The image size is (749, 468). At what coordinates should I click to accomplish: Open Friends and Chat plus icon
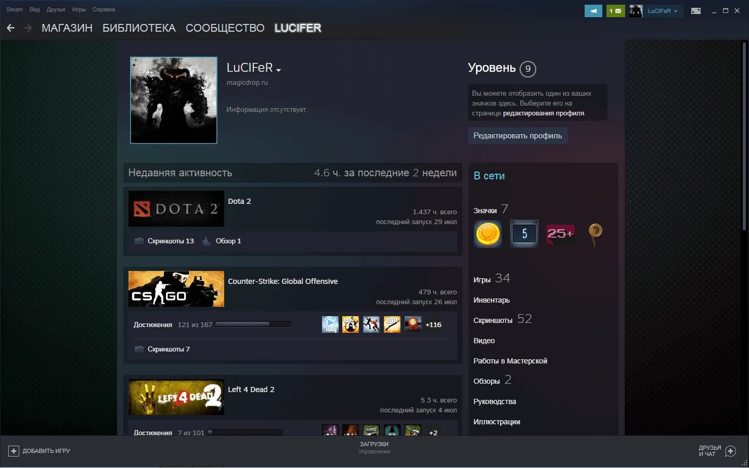730,451
